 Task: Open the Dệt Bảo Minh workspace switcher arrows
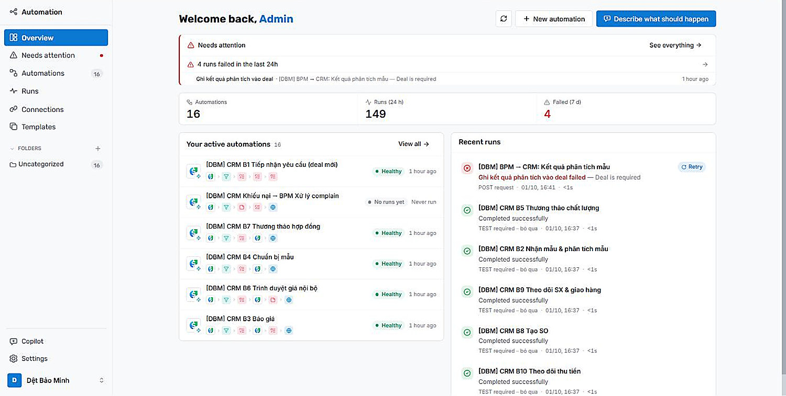(102, 380)
